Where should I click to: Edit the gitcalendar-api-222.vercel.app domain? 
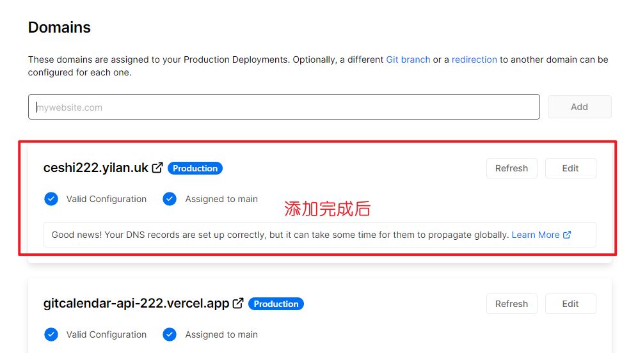(x=570, y=304)
